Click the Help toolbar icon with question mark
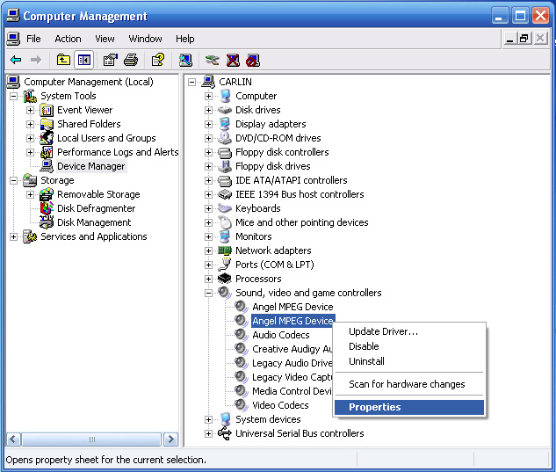556x472 pixels. coord(157,60)
